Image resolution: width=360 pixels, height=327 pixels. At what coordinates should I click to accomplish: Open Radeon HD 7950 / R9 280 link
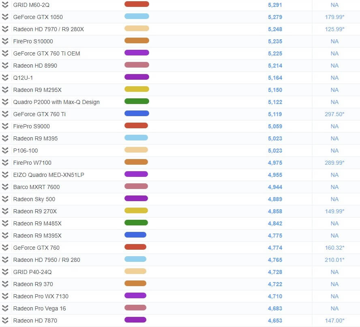click(47, 260)
